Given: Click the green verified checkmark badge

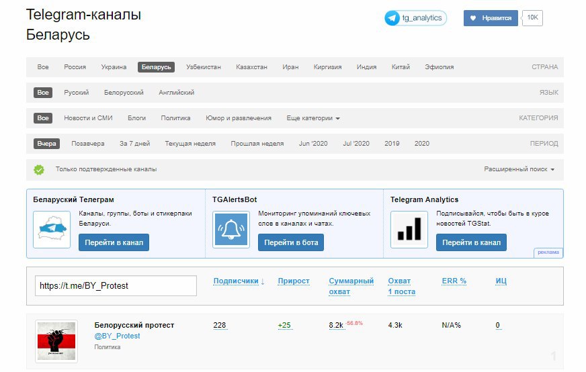Looking at the screenshot, I should click(x=39, y=170).
